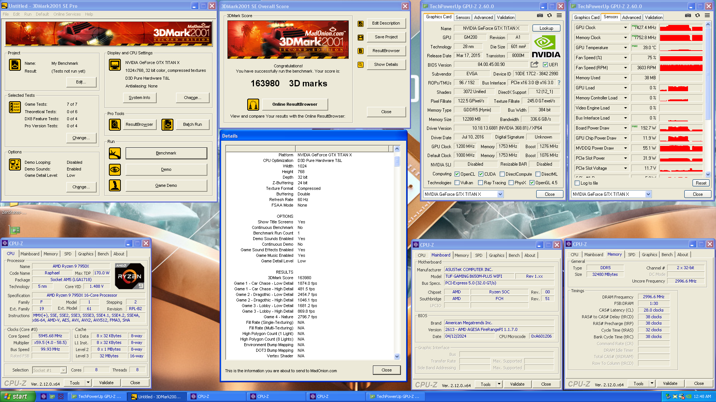The height and width of the screenshot is (402, 716).
Task: Click the Project icon in 3DMark2001
Action: coord(15,65)
